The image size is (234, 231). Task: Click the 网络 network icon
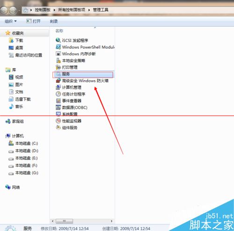coord(8,187)
